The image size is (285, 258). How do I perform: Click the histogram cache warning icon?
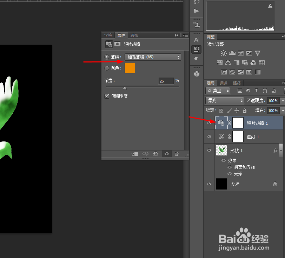coord(270,6)
